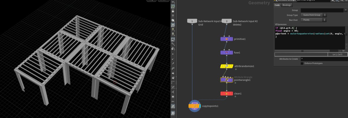
Task: Switch to the Code tab
Action: pyautogui.click(x=277, y=5)
